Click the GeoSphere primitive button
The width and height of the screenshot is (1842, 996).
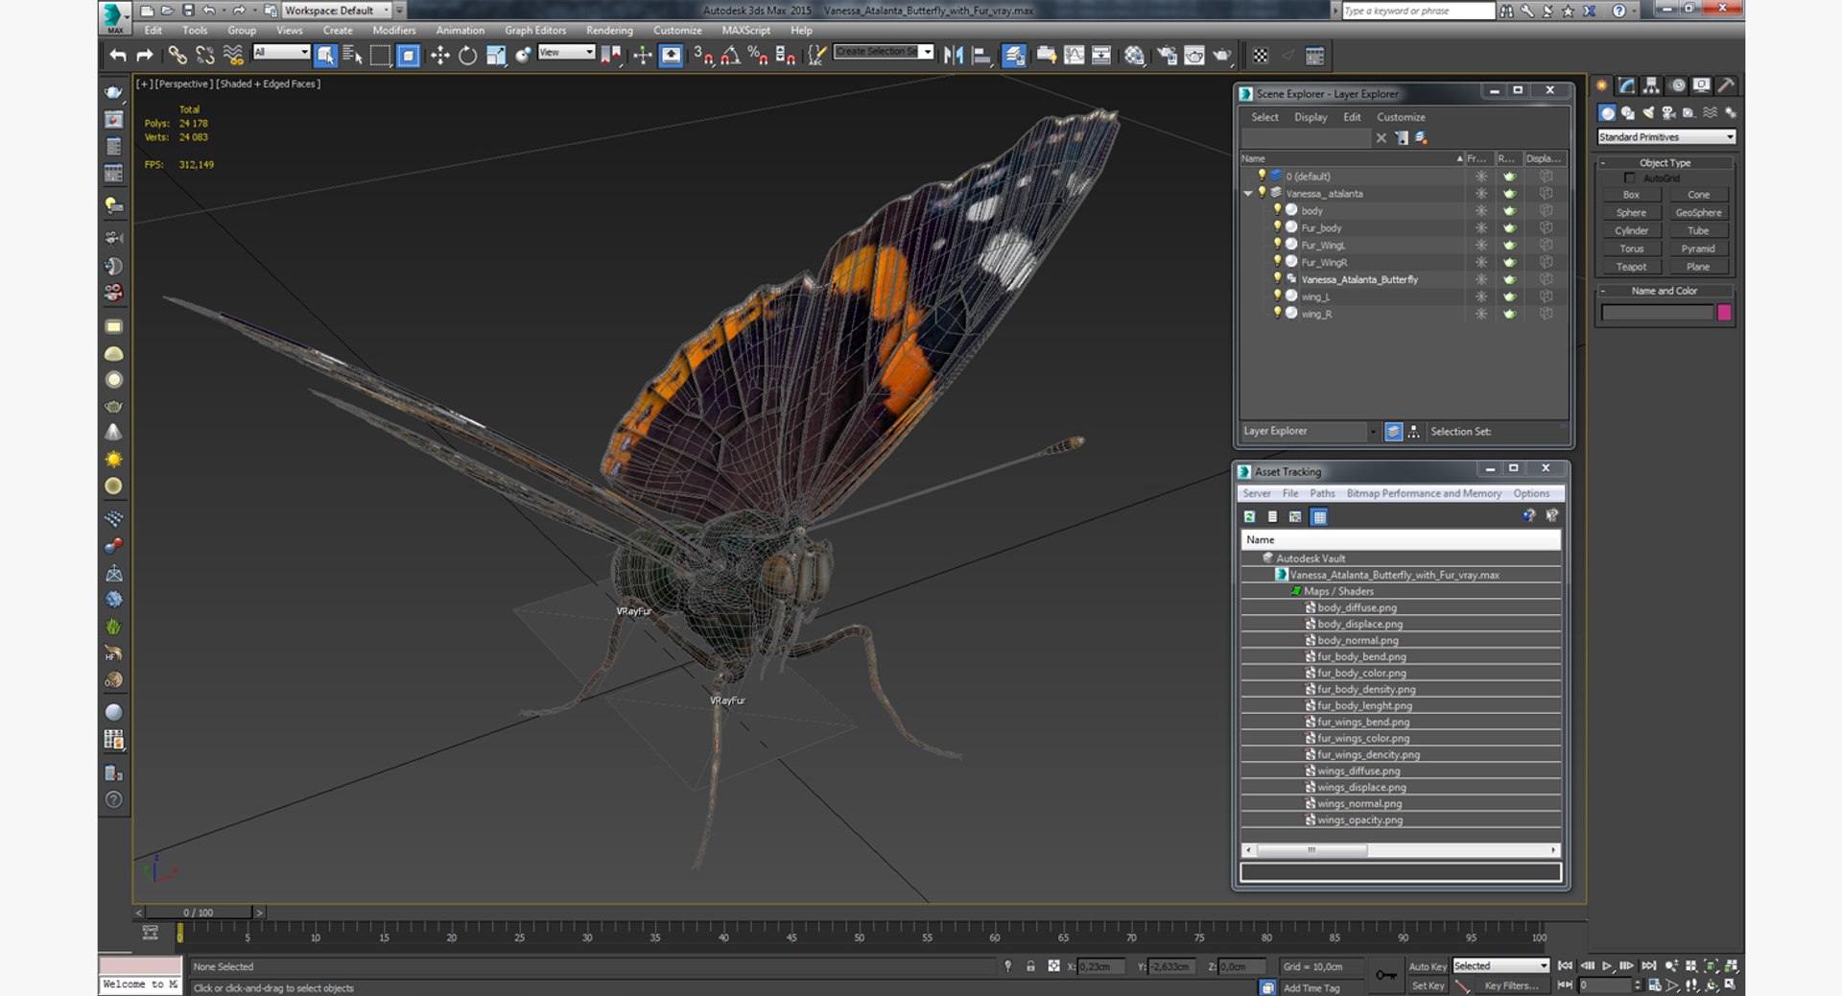(1698, 213)
